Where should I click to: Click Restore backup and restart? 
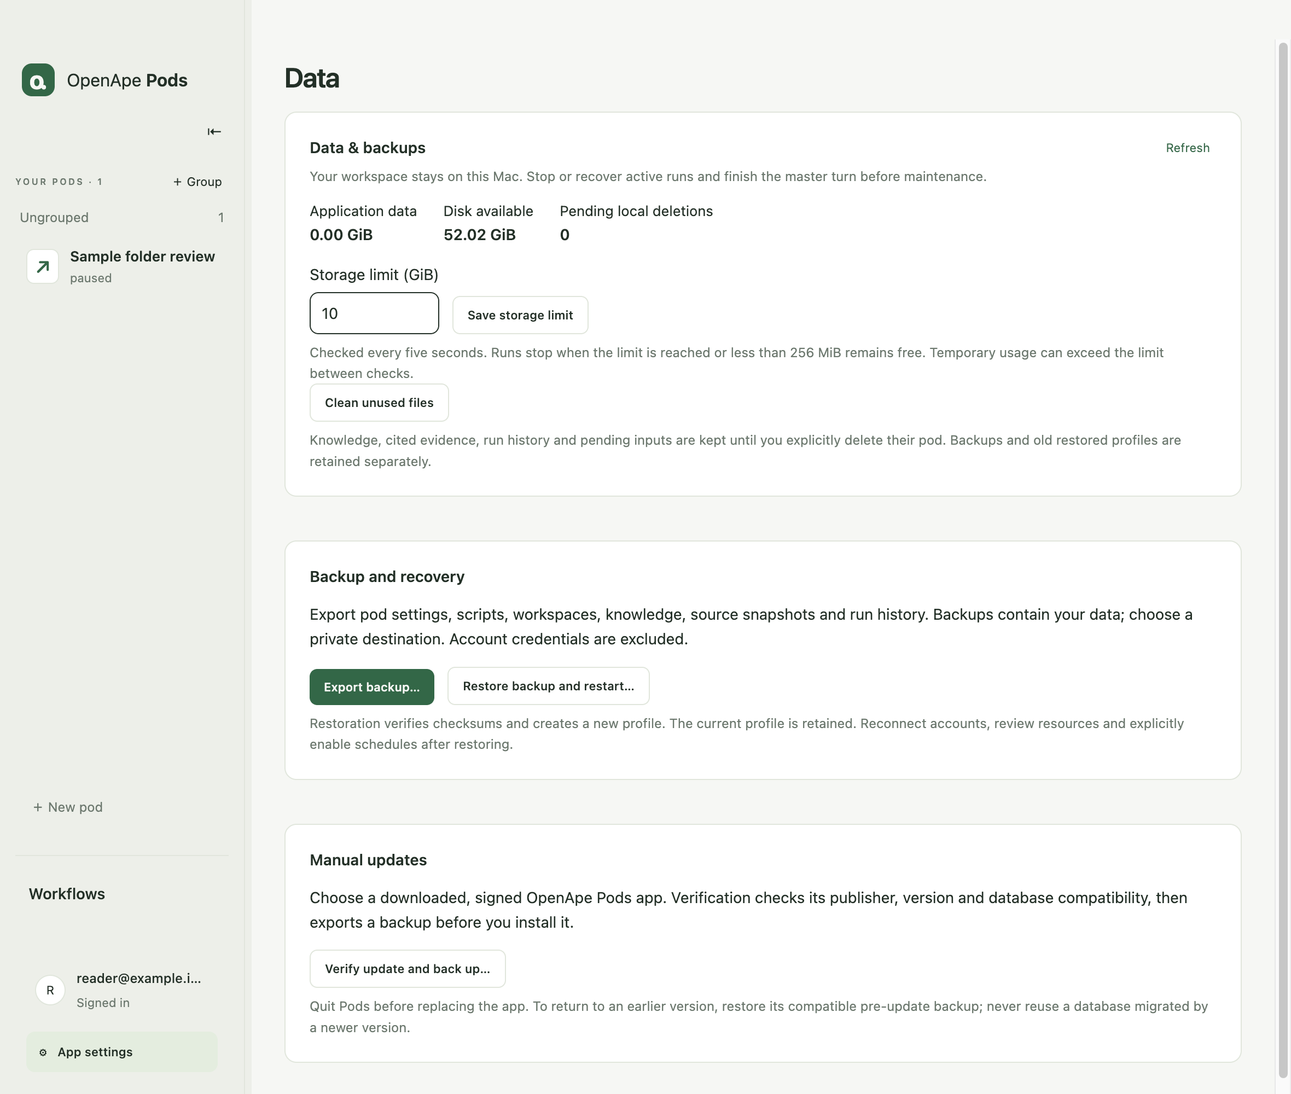[x=548, y=686]
